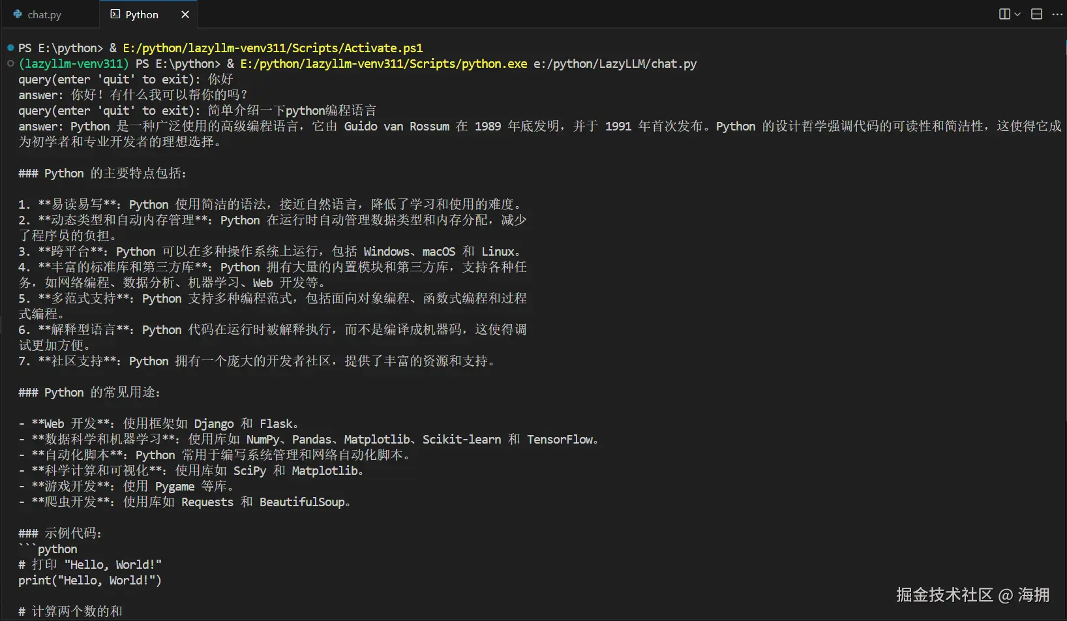Click the e:/python/LazyLLM/chat.py path text
This screenshot has width=1067, height=621.
(x=615, y=63)
